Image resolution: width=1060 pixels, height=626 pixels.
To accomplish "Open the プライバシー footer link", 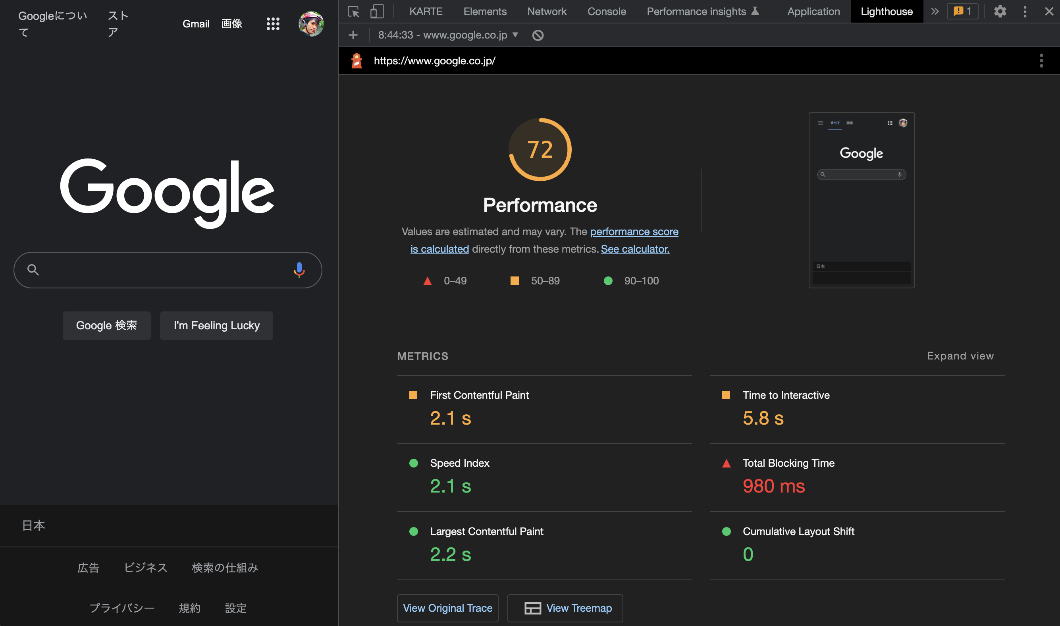I will pos(122,608).
